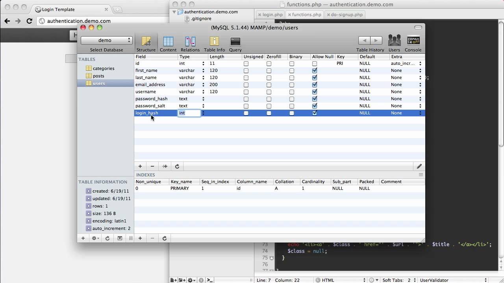Enable Allow Null for the id field
The image size is (504, 283).
[x=315, y=64]
